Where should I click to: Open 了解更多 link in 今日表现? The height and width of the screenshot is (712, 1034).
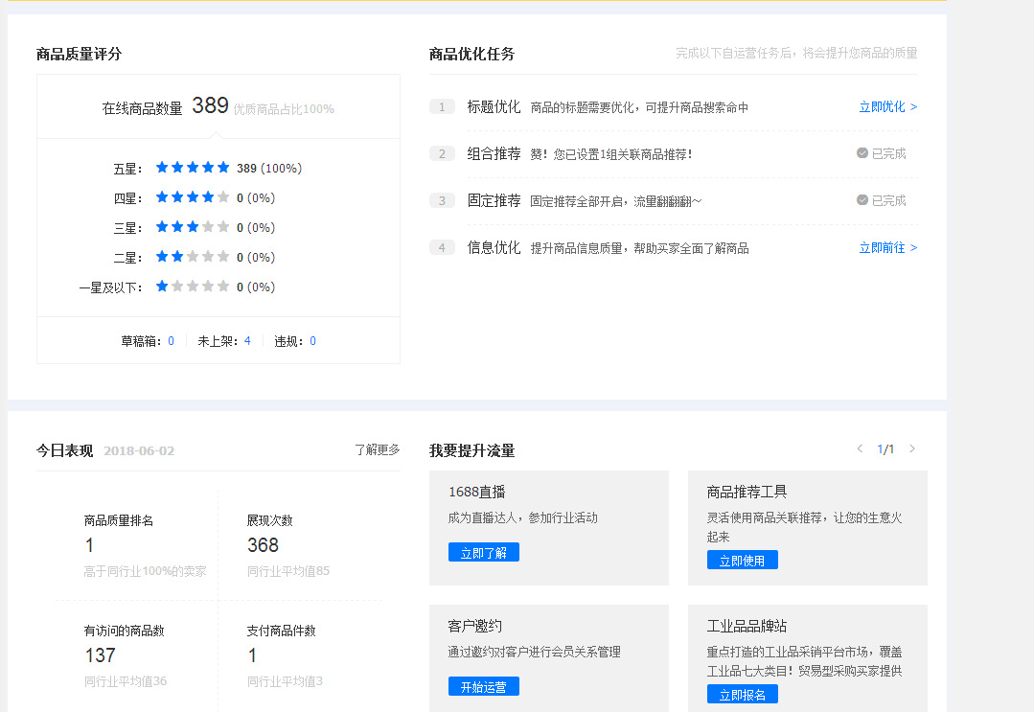point(378,449)
